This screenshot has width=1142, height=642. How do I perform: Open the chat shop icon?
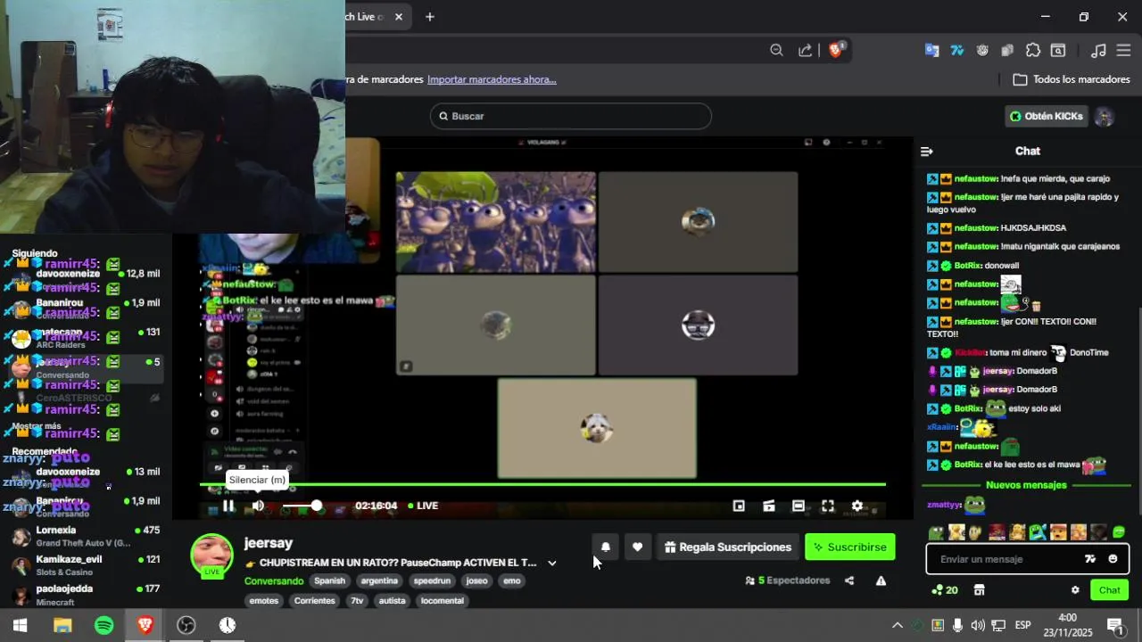click(979, 590)
